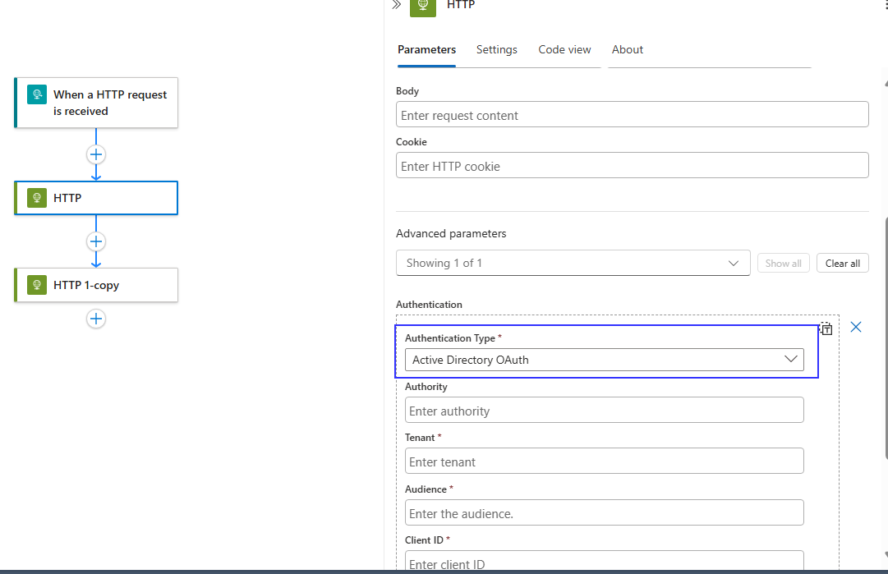Add a new step after HTTP 1-copy
The image size is (888, 574).
pyautogui.click(x=96, y=319)
